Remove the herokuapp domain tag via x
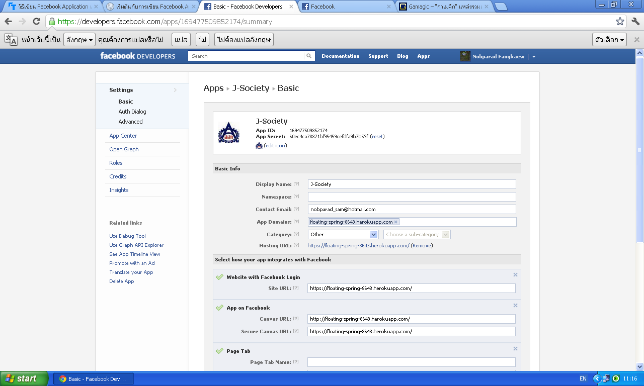Image resolution: width=644 pixels, height=386 pixels. tap(396, 222)
